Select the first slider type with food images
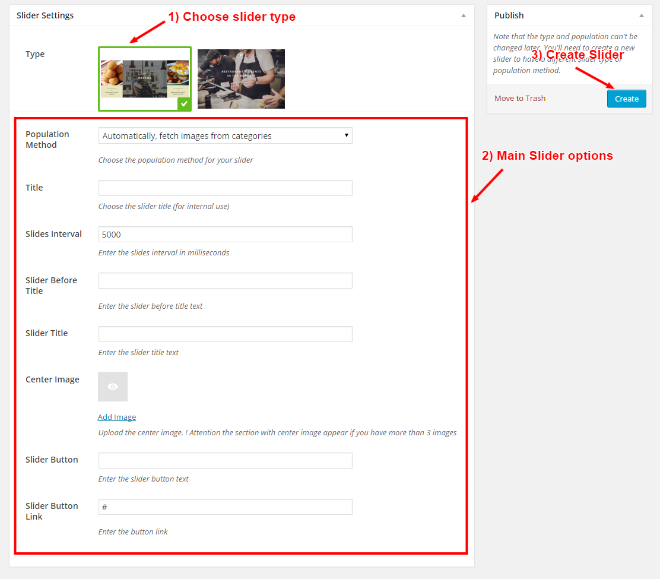 144,79
